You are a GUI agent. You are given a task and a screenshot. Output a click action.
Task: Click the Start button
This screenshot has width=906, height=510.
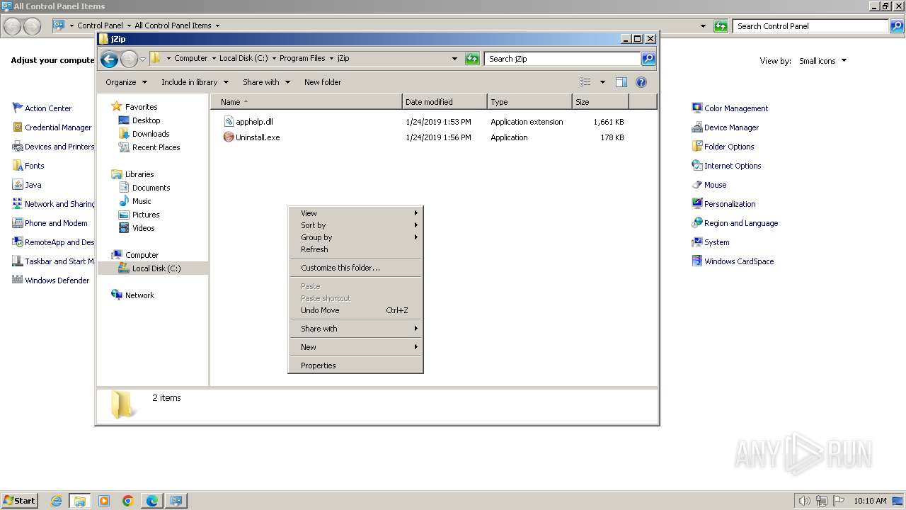tap(19, 501)
